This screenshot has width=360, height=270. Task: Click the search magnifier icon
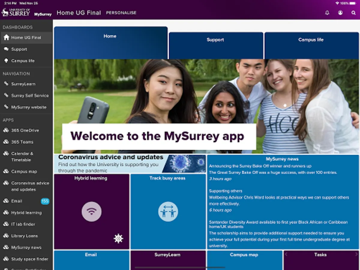click(x=353, y=13)
